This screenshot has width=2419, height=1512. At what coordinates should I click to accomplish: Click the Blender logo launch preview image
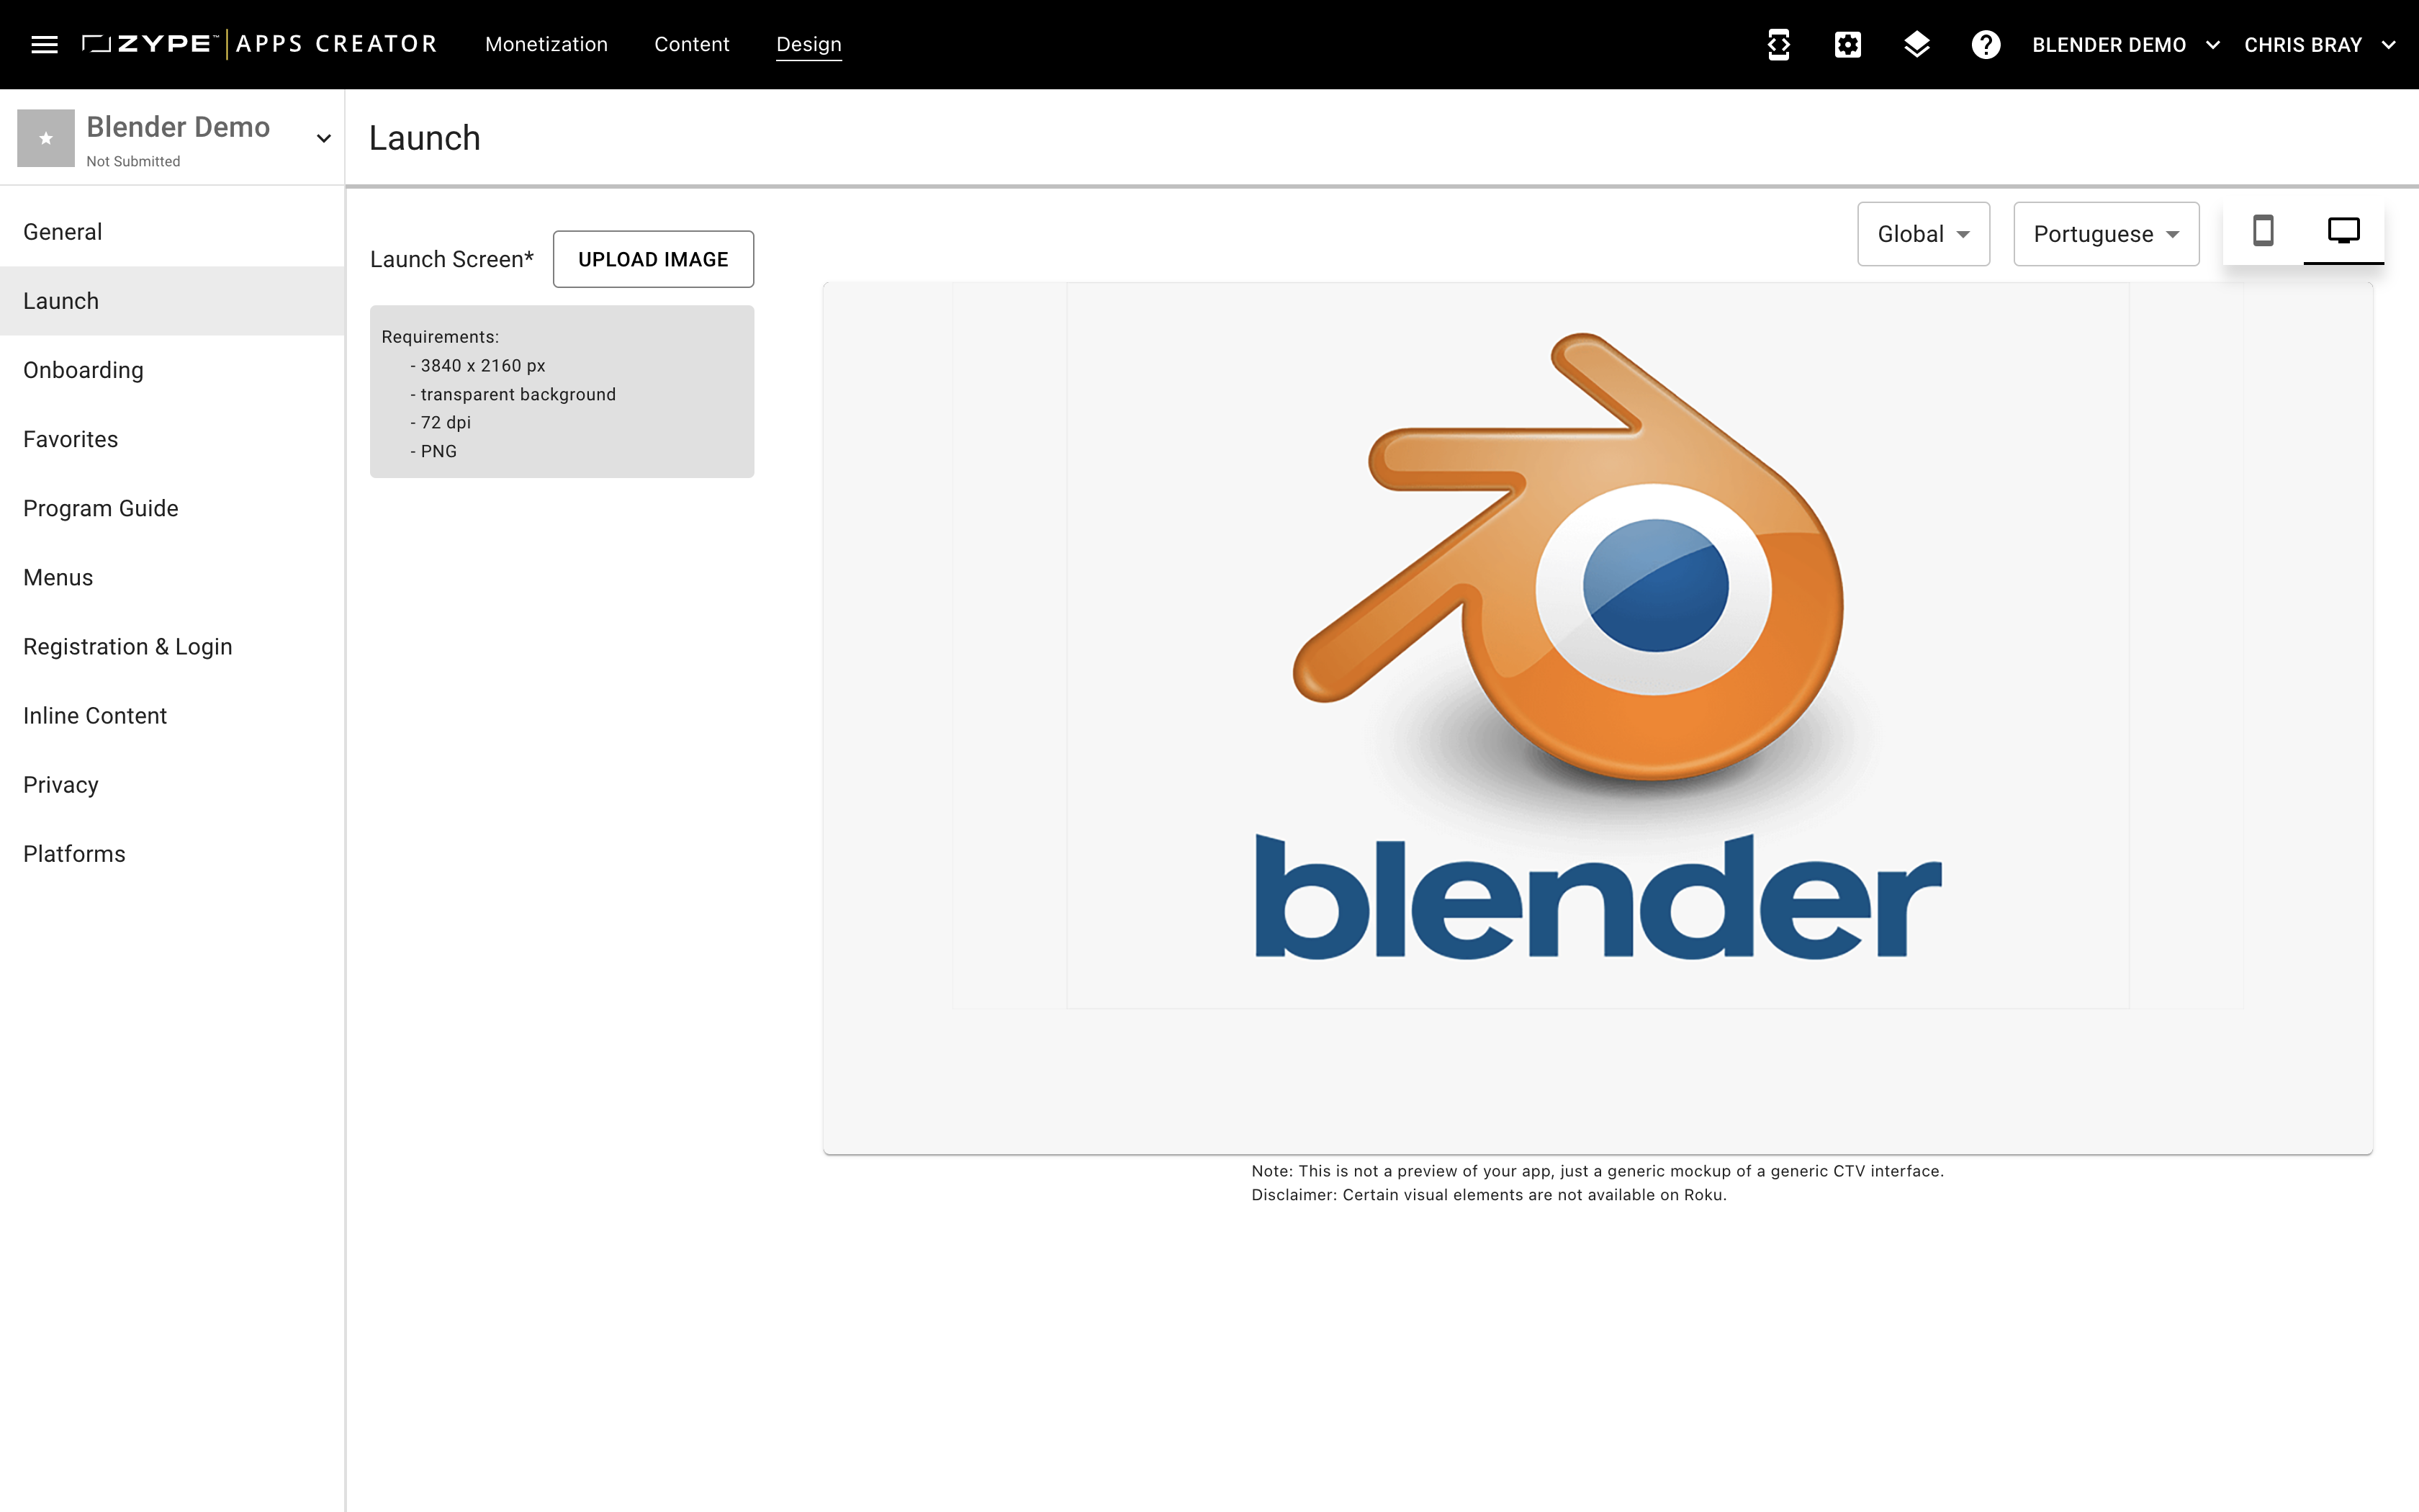1598,646
